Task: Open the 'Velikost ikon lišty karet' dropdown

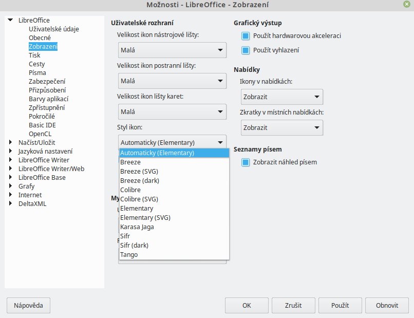Action: click(172, 111)
